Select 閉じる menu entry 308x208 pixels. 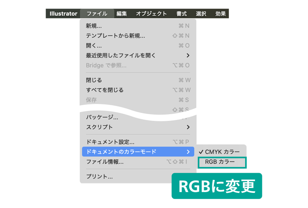[x=138, y=80]
